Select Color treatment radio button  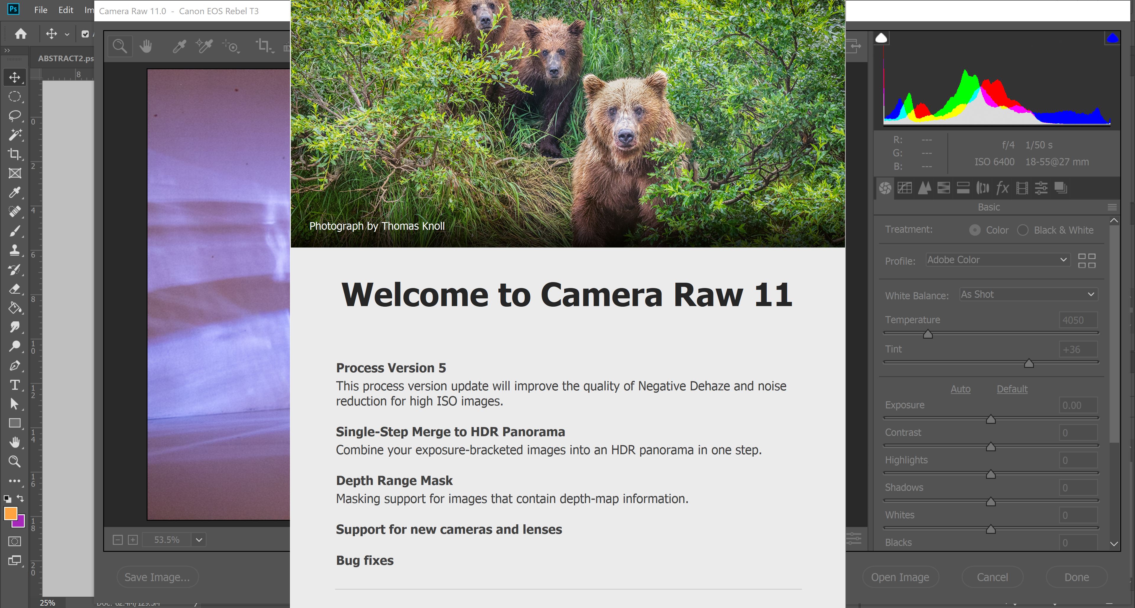click(x=975, y=230)
